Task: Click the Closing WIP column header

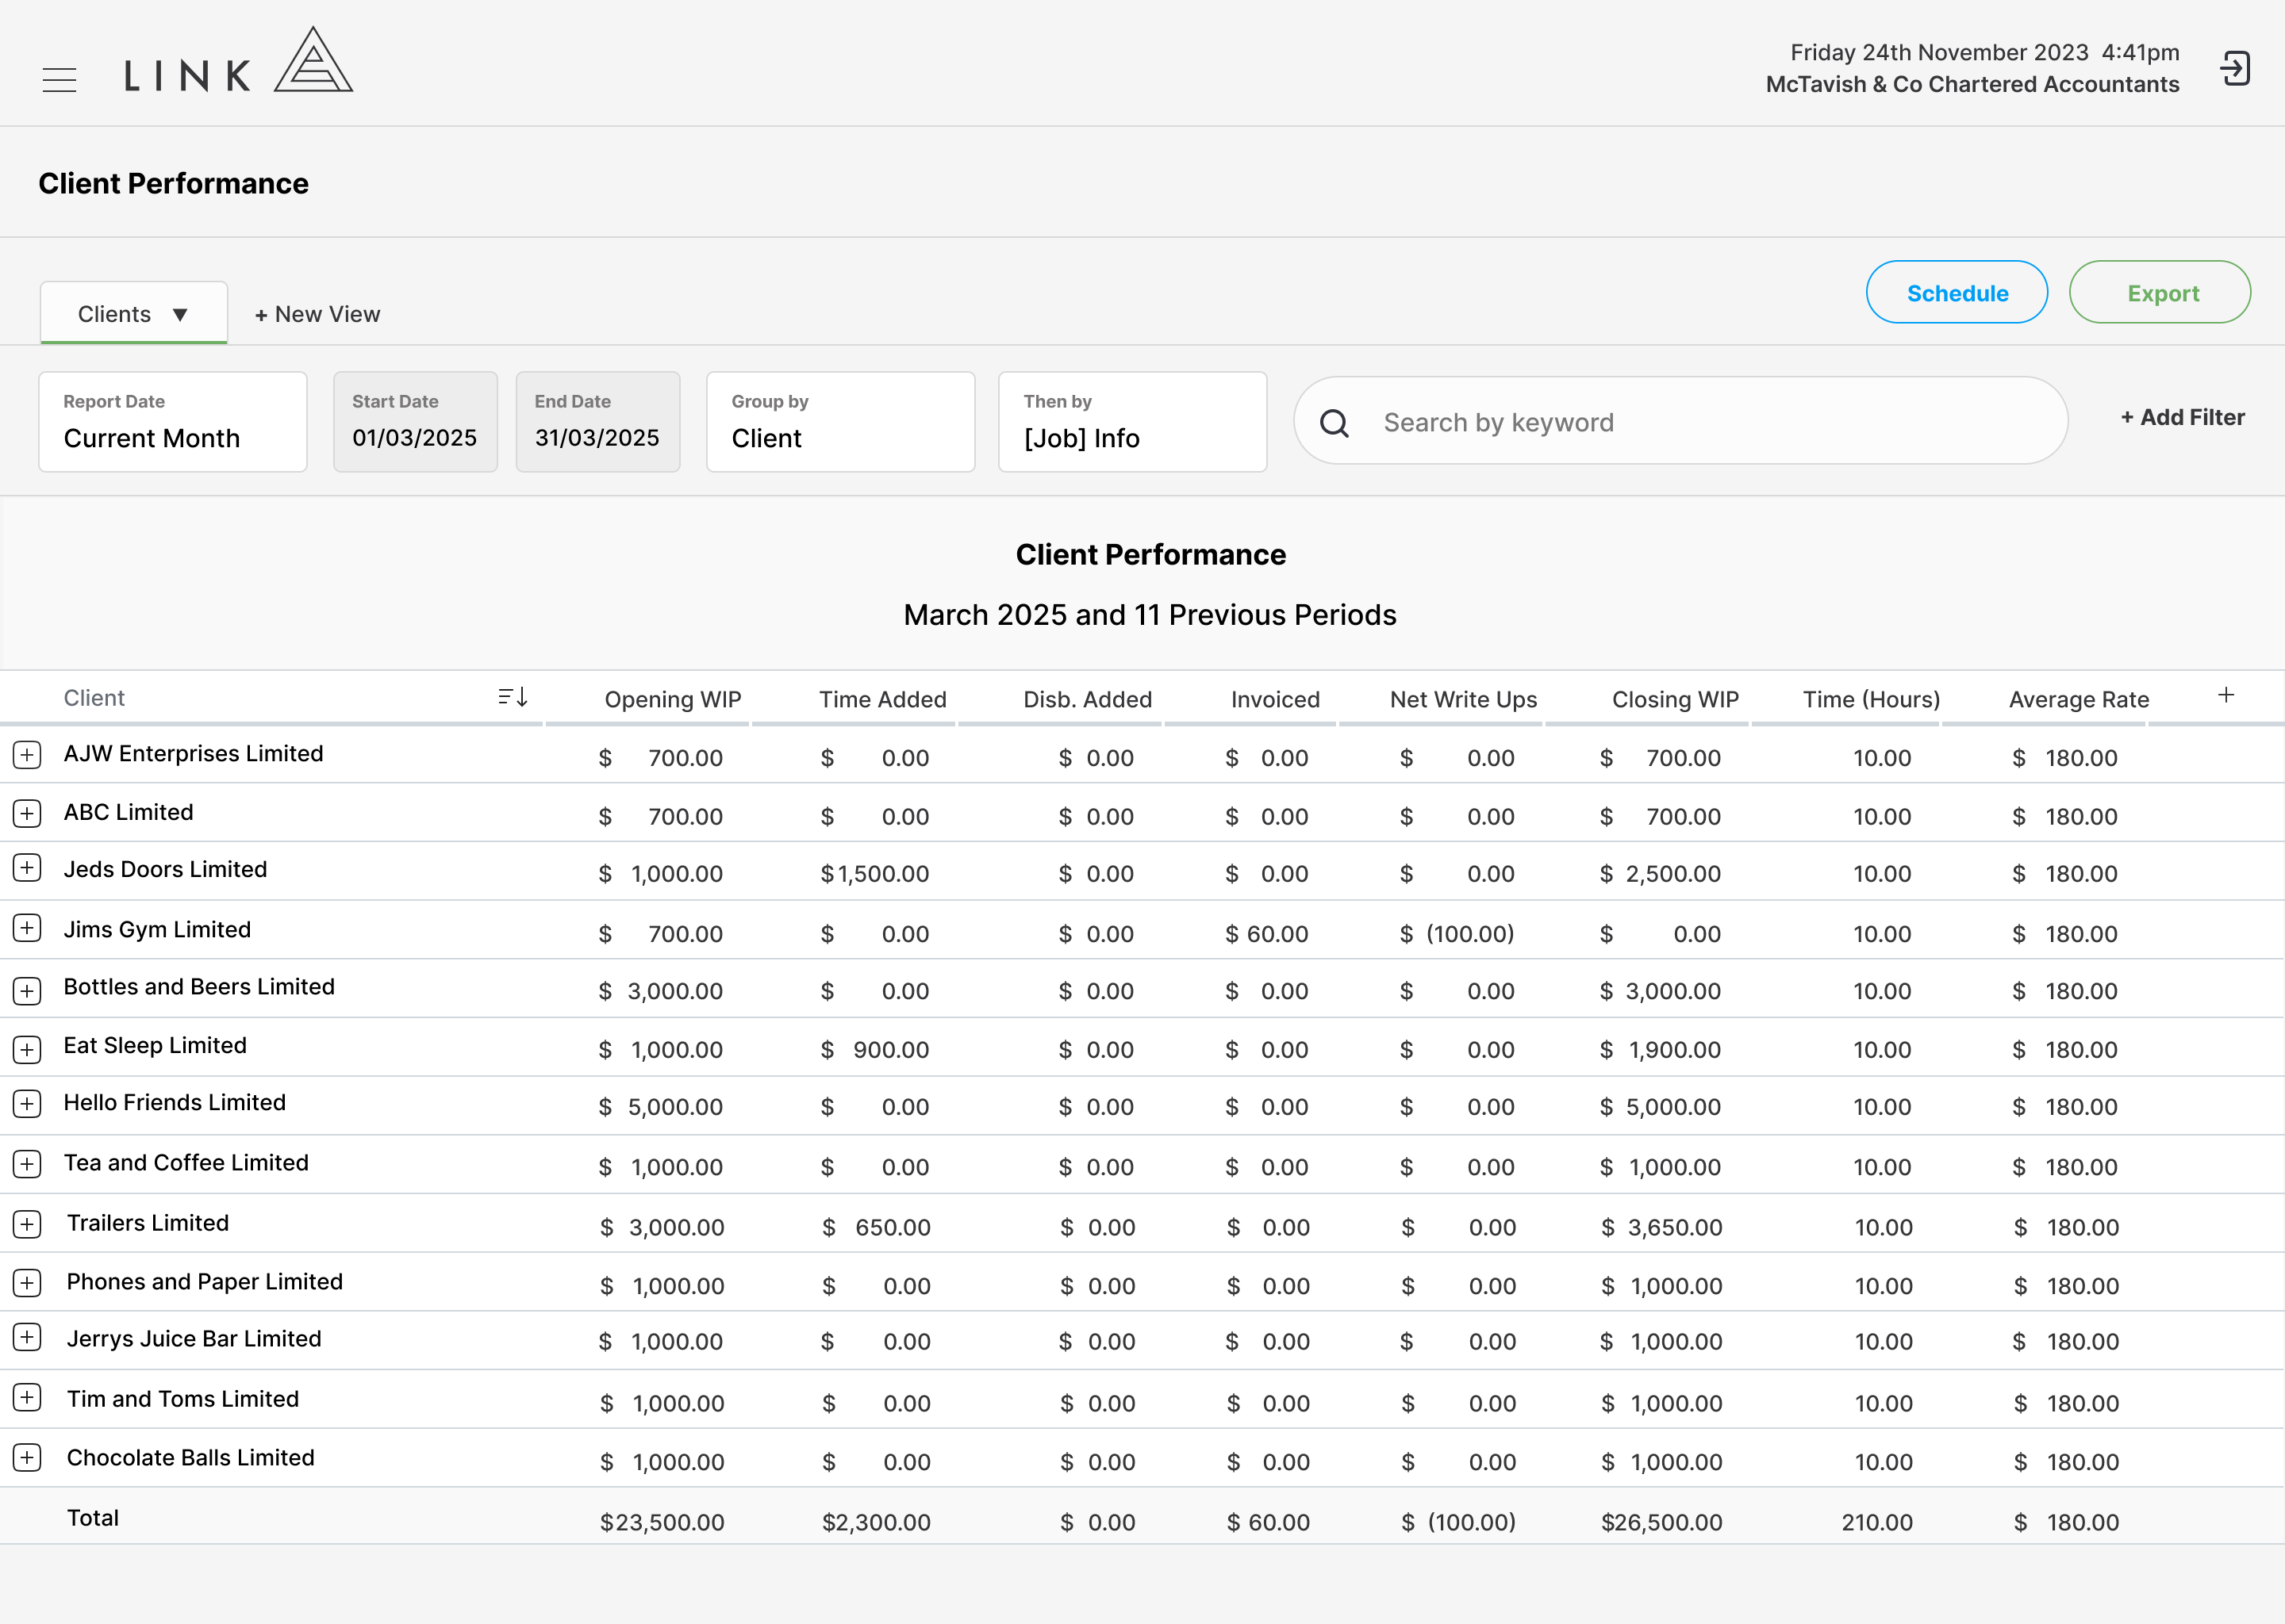Action: coord(1675,700)
